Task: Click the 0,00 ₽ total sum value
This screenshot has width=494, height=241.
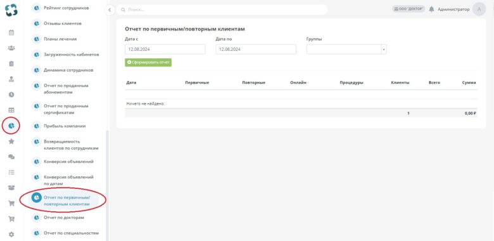Action: (470, 113)
